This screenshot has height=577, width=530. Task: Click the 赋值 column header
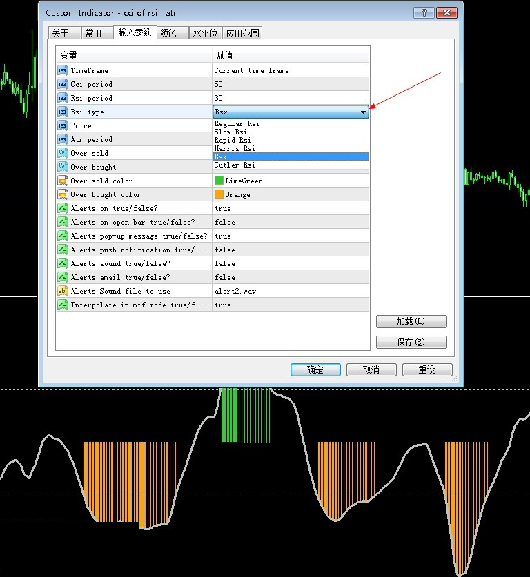point(291,55)
